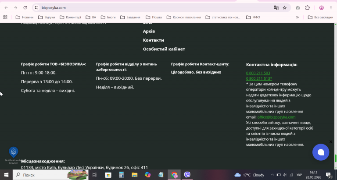Click the page vertical scrollbar thumb
The width and height of the screenshot is (337, 180).
[336, 159]
